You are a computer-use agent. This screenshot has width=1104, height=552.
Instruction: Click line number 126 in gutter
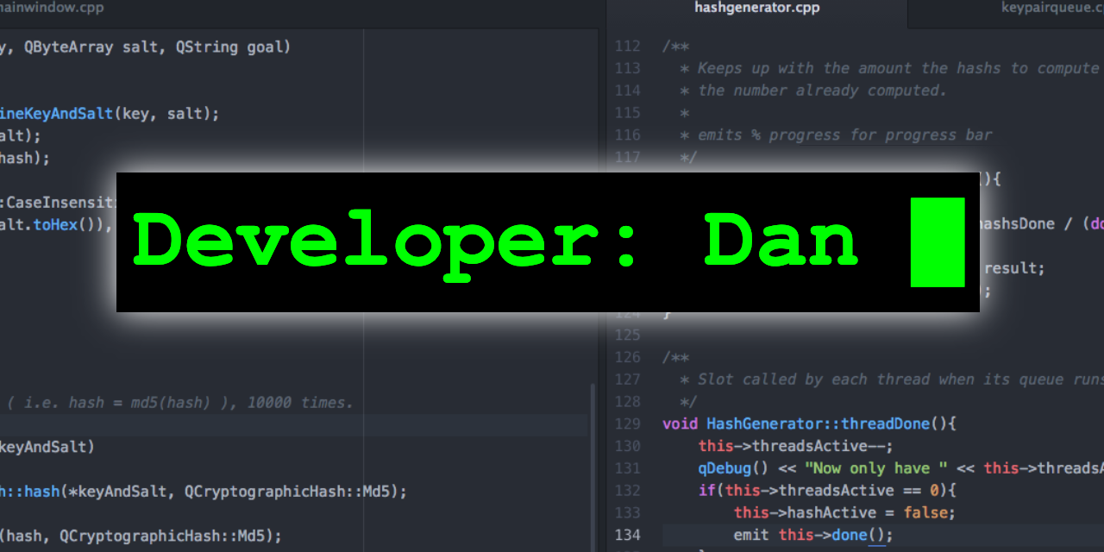click(x=627, y=357)
